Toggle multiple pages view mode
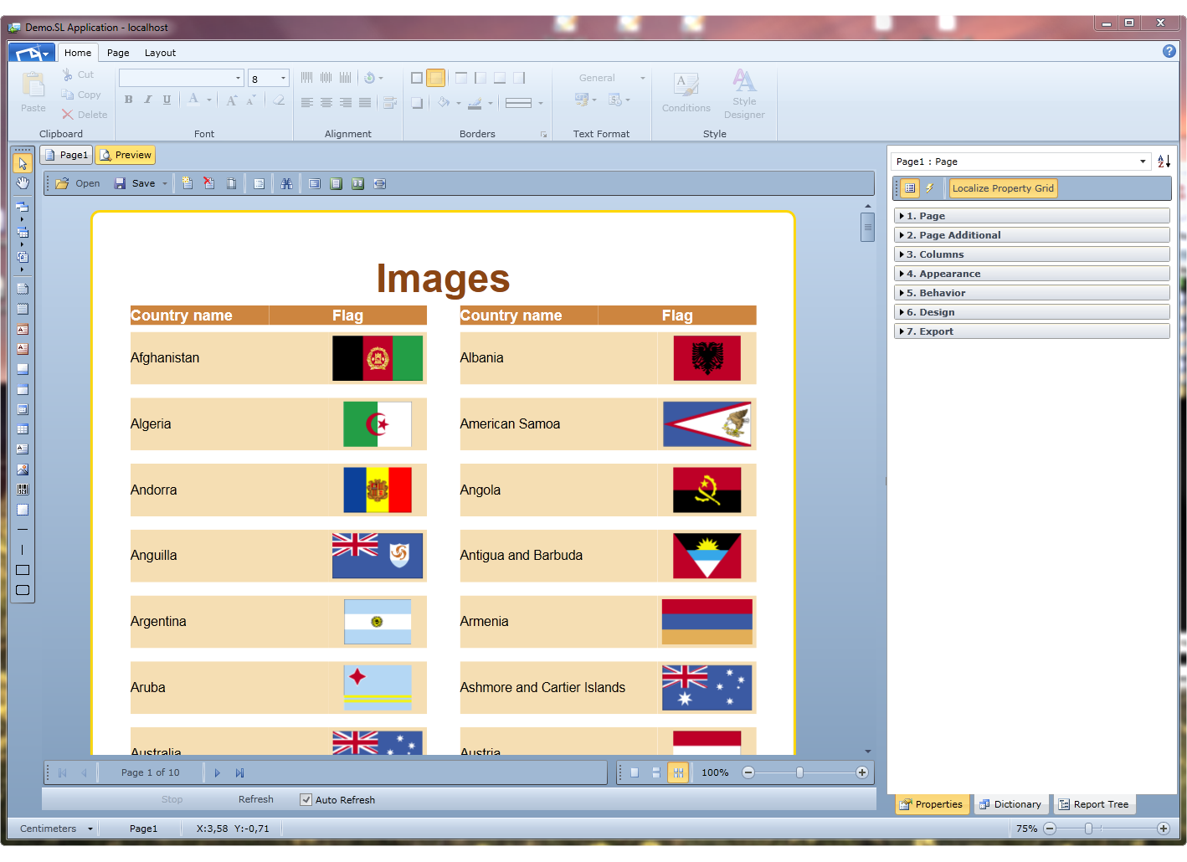Image resolution: width=1187 pixels, height=862 pixels. pyautogui.click(x=678, y=772)
